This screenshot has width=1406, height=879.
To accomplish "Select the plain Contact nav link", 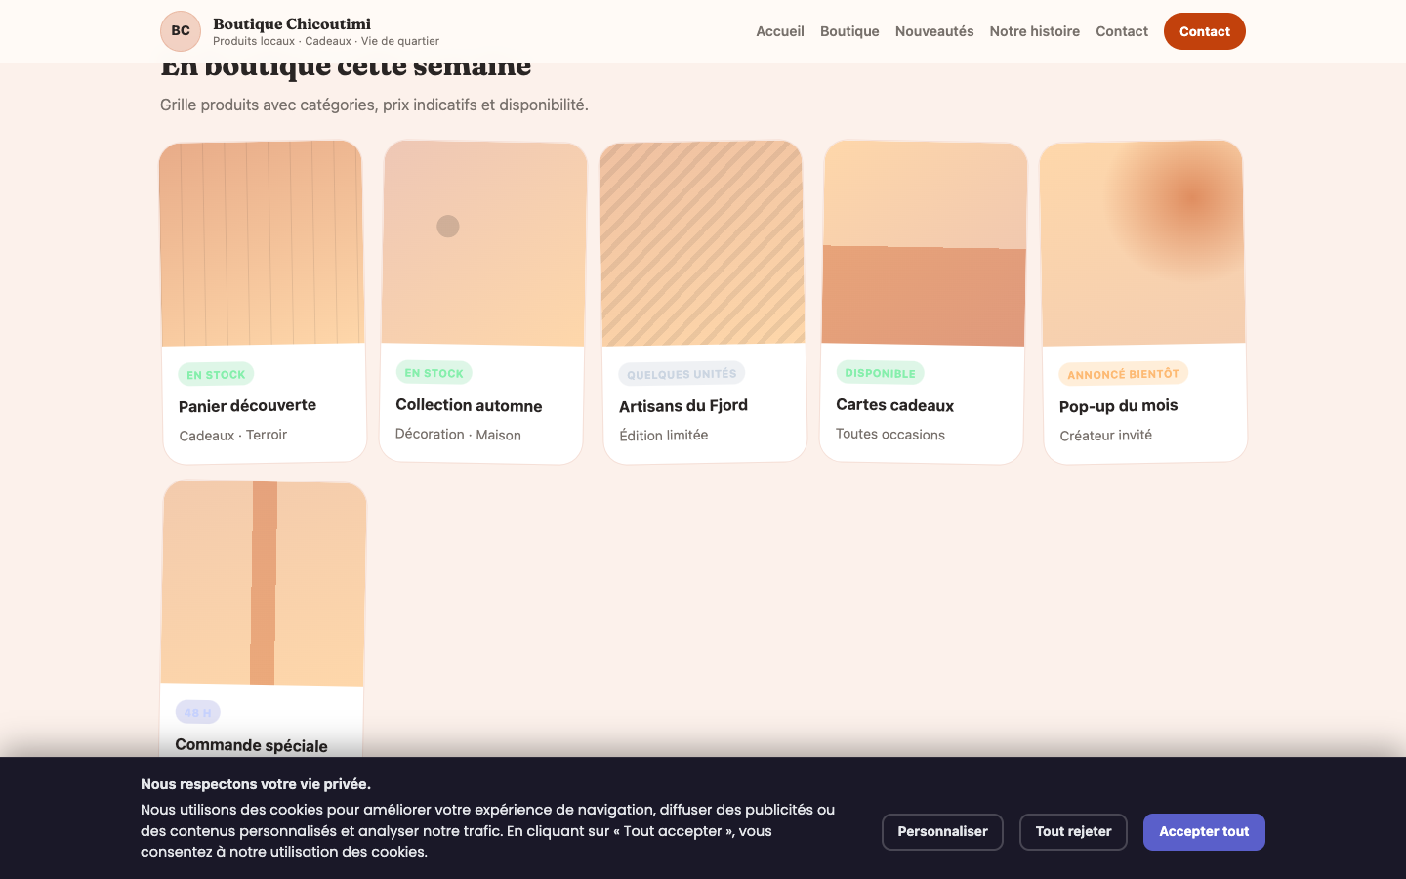I will click(x=1122, y=31).
